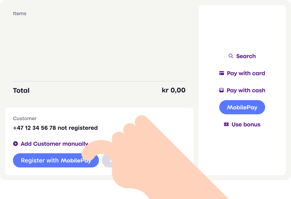This screenshot has width=291, height=199.
Task: Click the bonus ticket icon
Action: tap(226, 125)
